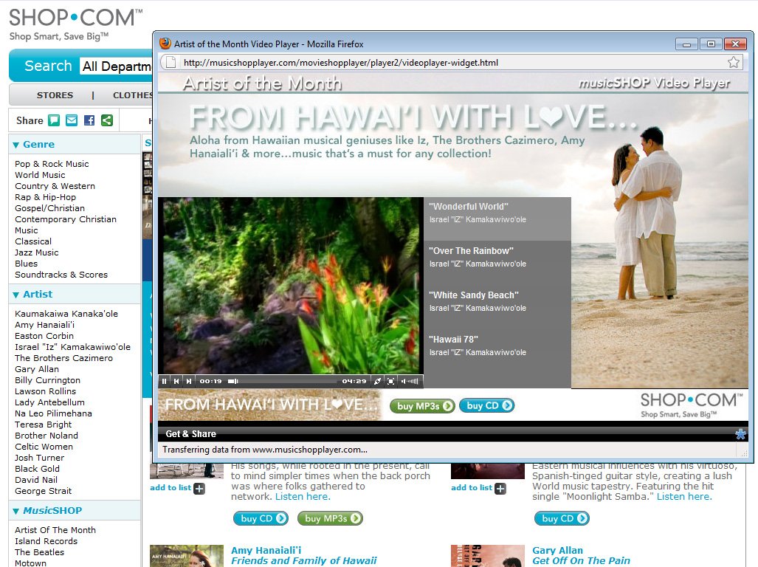Click the left "add to list" link
The width and height of the screenshot is (758, 567).
click(170, 488)
